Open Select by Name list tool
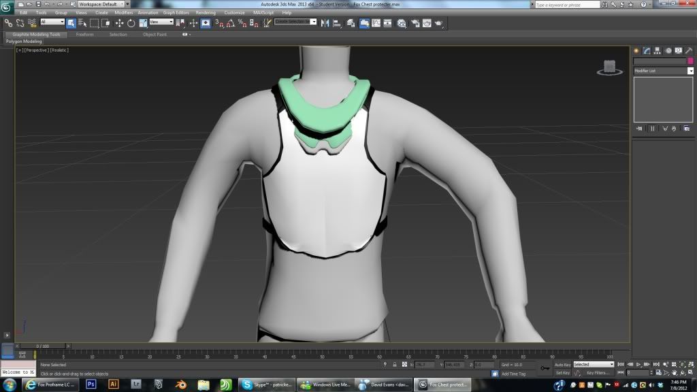The width and height of the screenshot is (697, 392). click(x=82, y=23)
